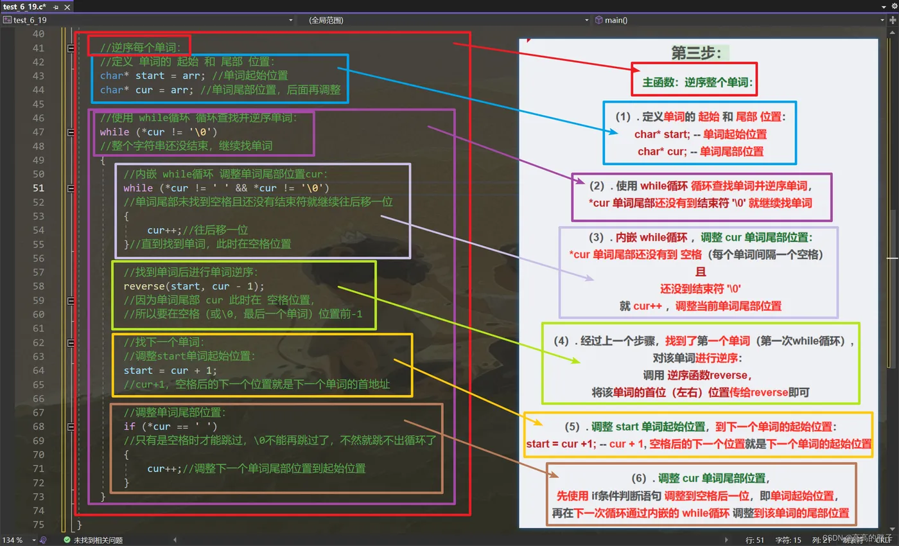Click the code cleanup health icon
Image resolution: width=899 pixels, height=546 pixels.
pos(44,540)
